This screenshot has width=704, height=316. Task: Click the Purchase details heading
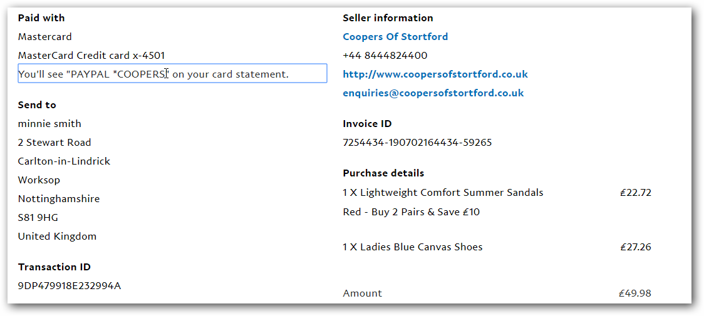[383, 173]
